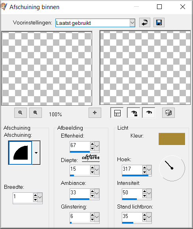This screenshot has width=193, height=229.
Task: Click the Licht Kleur color swatch
Action: tap(172, 139)
